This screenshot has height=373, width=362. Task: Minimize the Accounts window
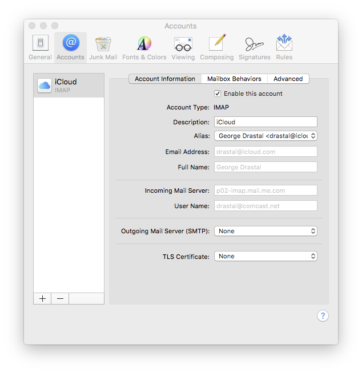coord(43,26)
